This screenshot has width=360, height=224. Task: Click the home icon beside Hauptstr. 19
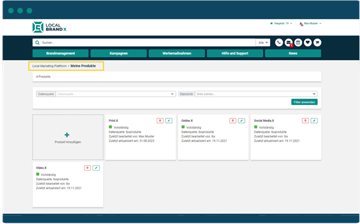click(x=271, y=23)
